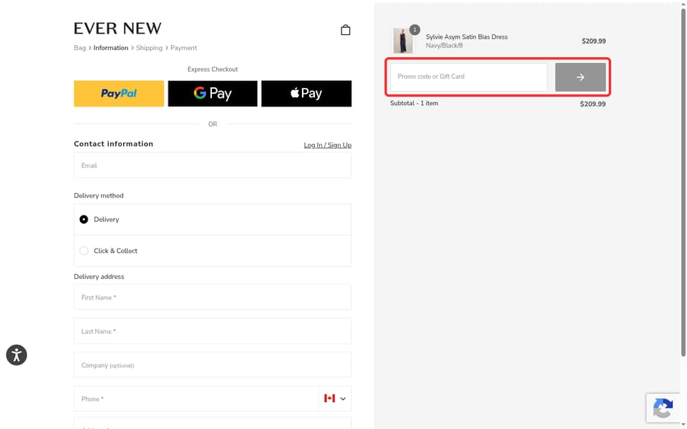Select the Information breadcrumb step
Image resolution: width=687 pixels, height=429 pixels.
click(x=111, y=48)
